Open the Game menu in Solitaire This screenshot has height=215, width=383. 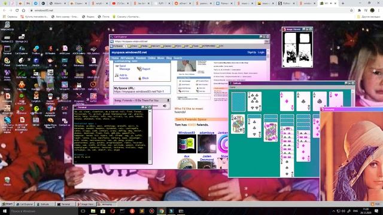[233, 87]
